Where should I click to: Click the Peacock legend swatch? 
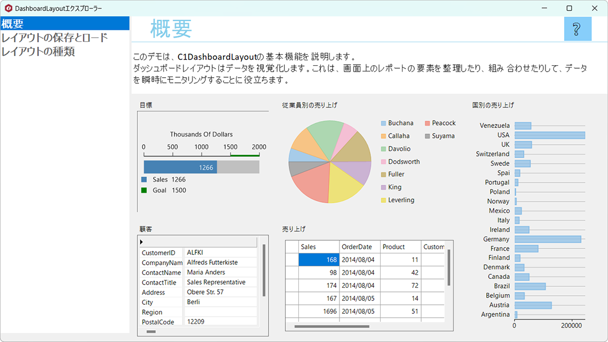click(427, 123)
